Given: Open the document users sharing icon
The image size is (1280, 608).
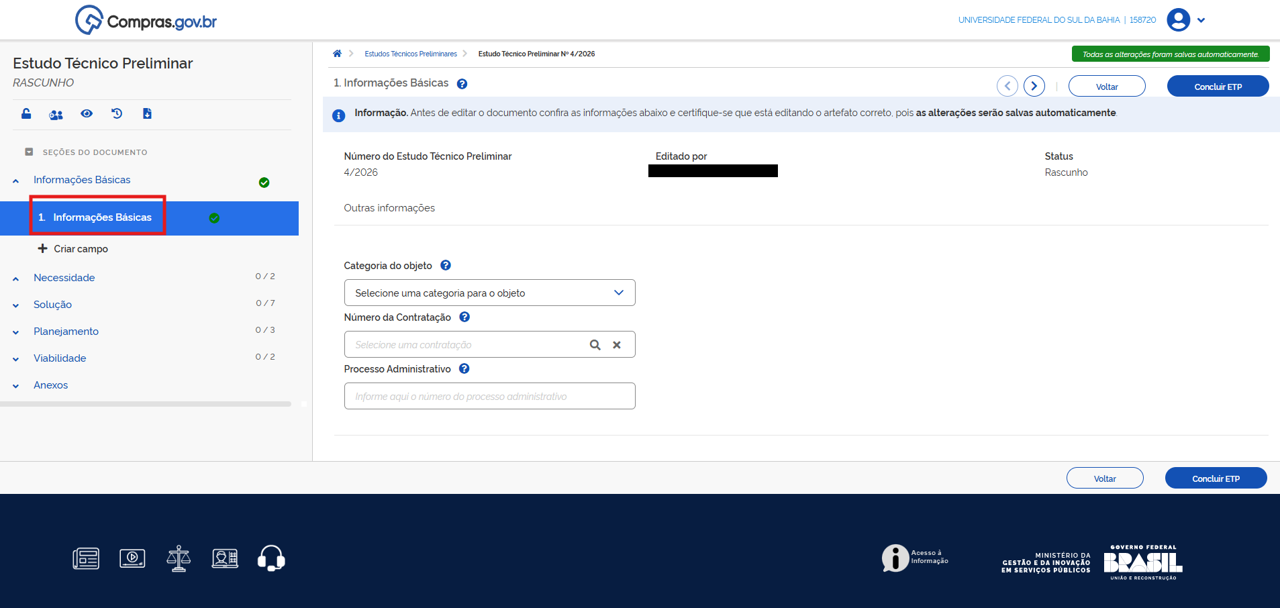Looking at the screenshot, I should coord(56,114).
